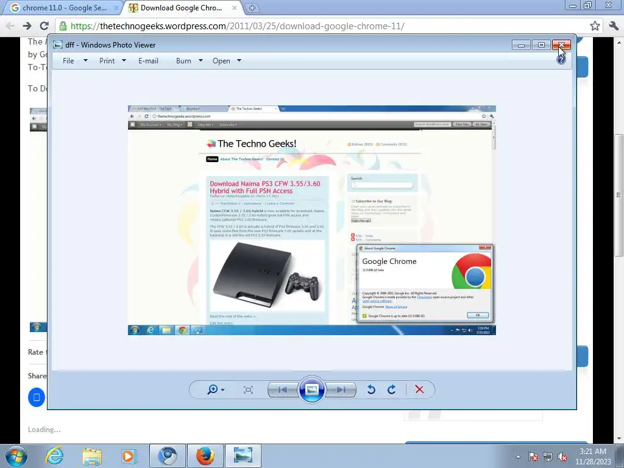Open Chrome's wrench settings menu

click(613, 26)
